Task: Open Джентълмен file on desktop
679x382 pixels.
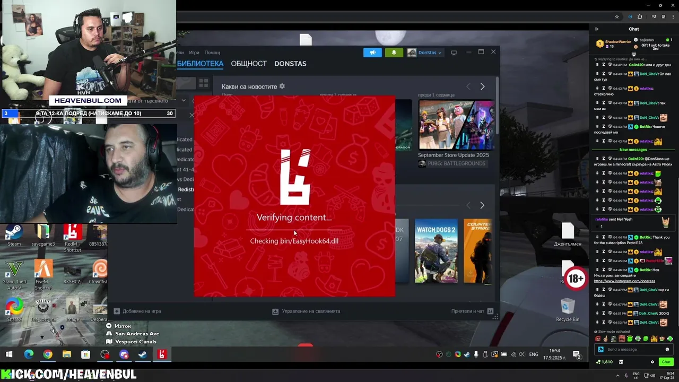Action: 568,235
